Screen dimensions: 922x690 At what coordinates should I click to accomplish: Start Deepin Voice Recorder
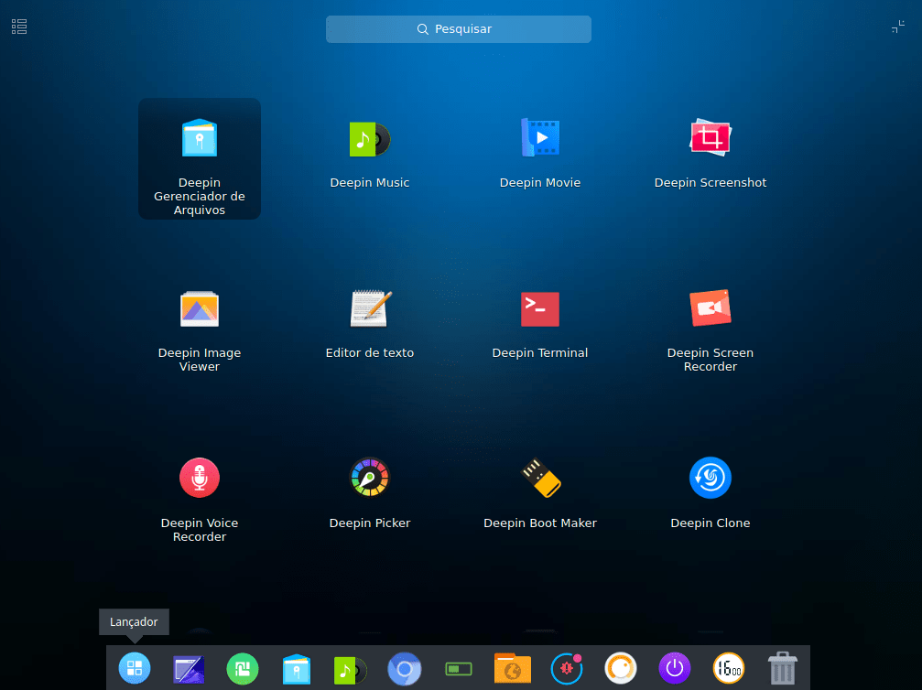point(200,478)
